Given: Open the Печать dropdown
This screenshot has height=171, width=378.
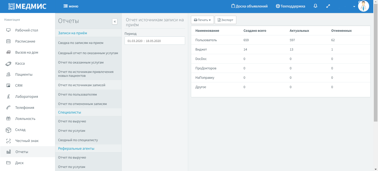Looking at the screenshot, I should coord(202,20).
